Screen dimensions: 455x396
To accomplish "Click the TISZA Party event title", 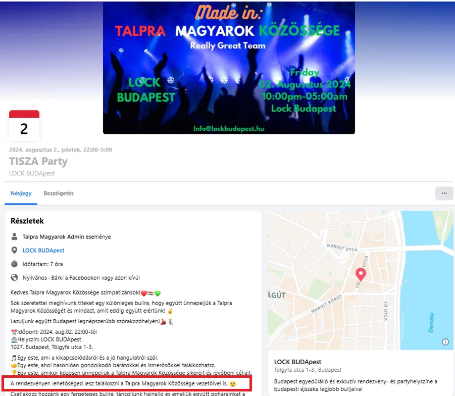I will click(38, 162).
